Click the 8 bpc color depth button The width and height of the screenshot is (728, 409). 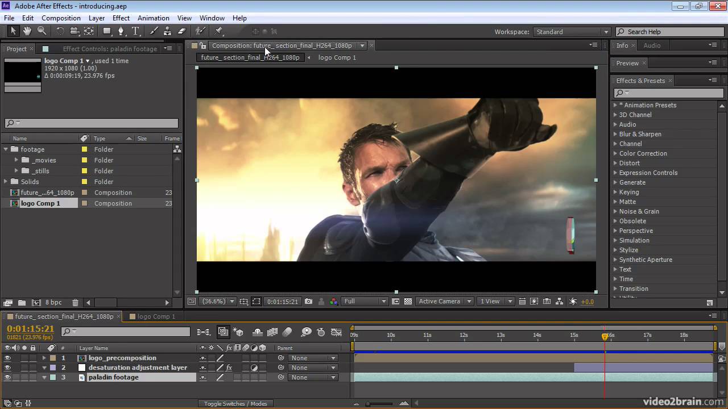pyautogui.click(x=53, y=303)
